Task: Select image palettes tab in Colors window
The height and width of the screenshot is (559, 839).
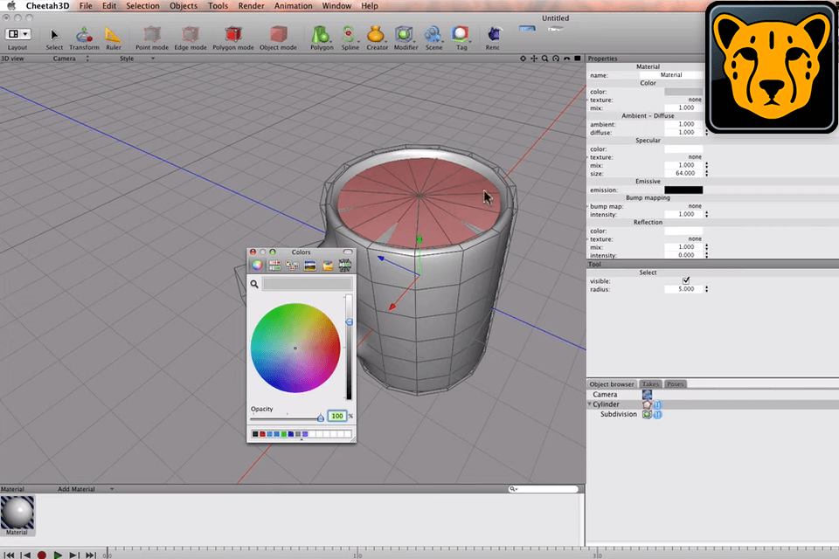Action: point(309,266)
